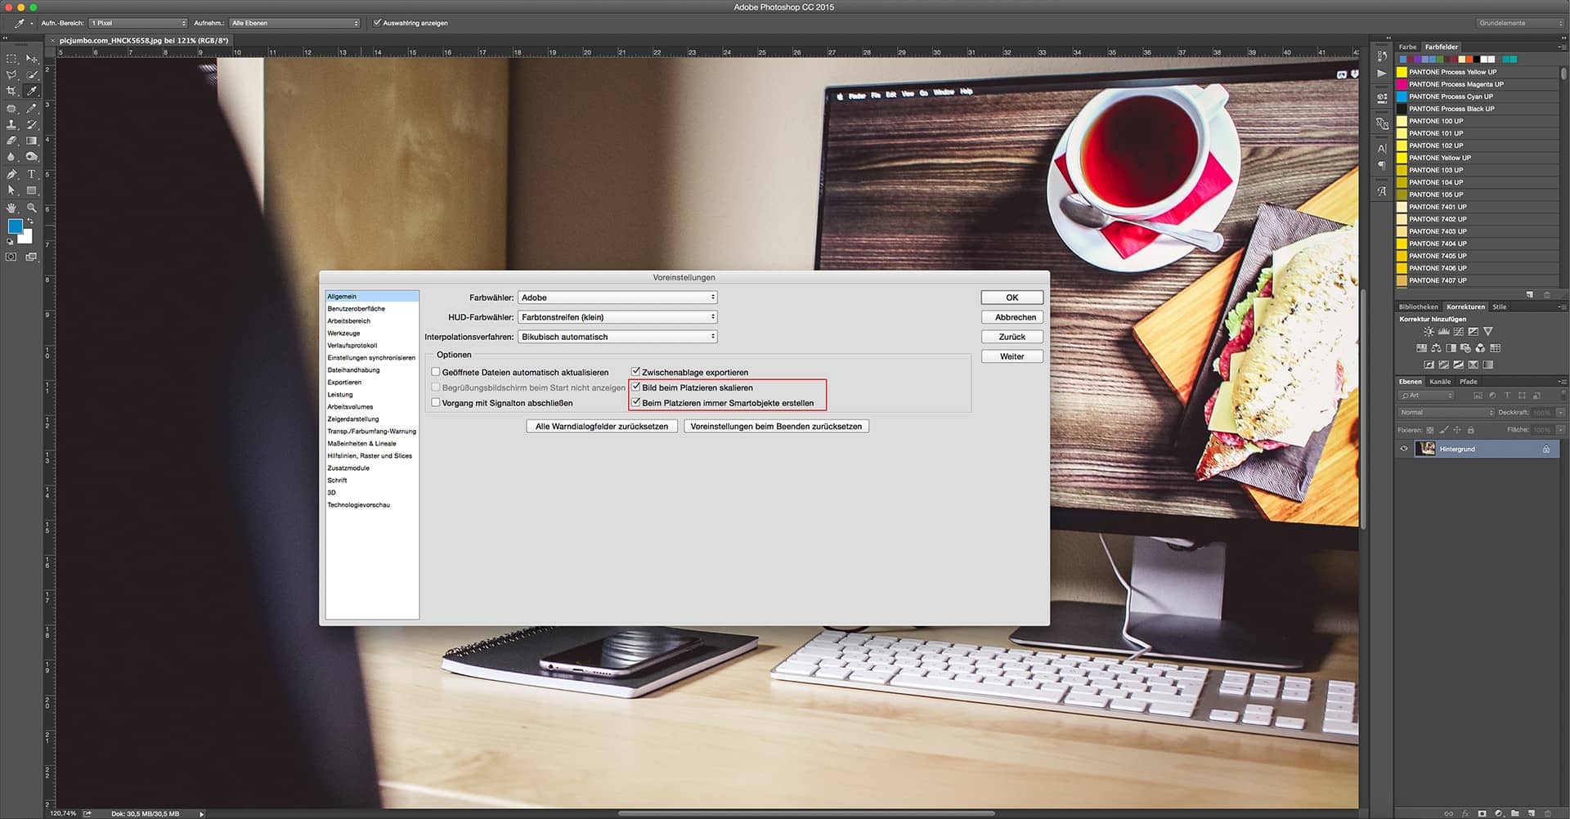Click the blue foreground color swatch
The height and width of the screenshot is (819, 1570).
click(x=15, y=225)
